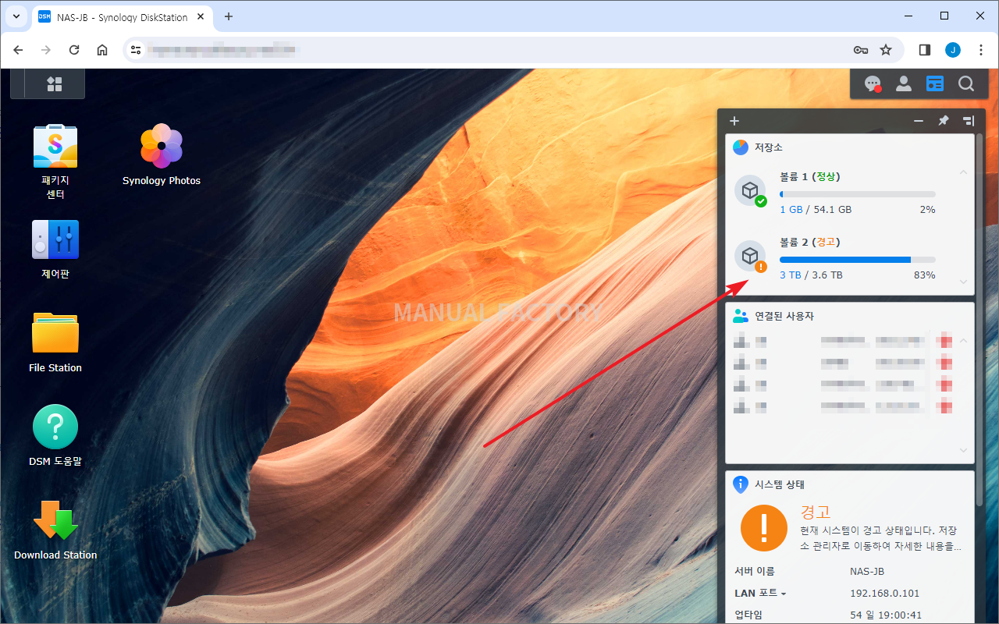Click the IP address '192.168.0.101'
999x624 pixels.
tap(885, 594)
